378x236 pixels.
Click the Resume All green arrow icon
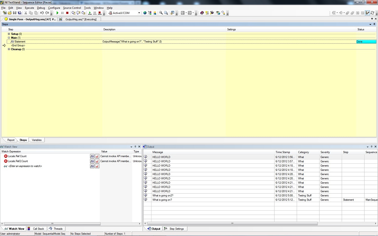(x=90, y=13)
